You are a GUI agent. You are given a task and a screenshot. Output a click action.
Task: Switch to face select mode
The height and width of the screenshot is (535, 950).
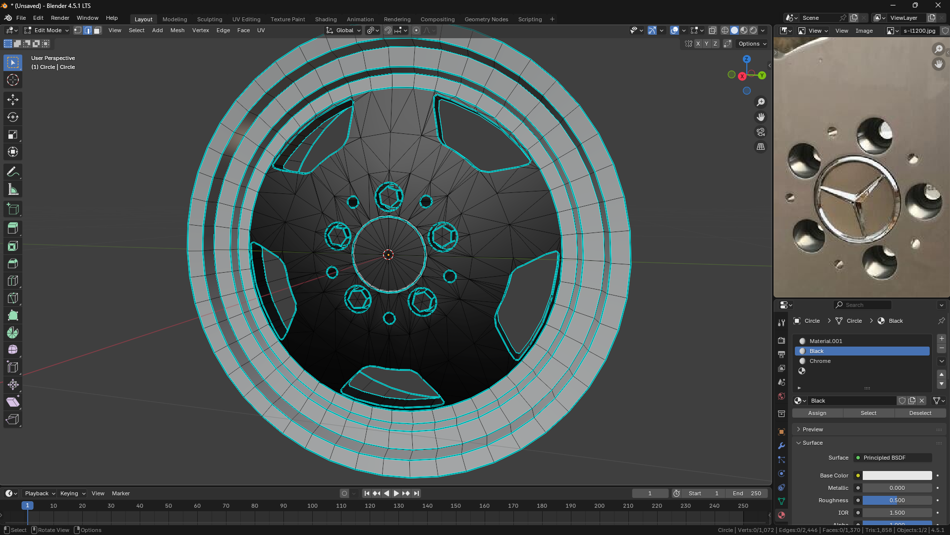pyautogui.click(x=98, y=30)
